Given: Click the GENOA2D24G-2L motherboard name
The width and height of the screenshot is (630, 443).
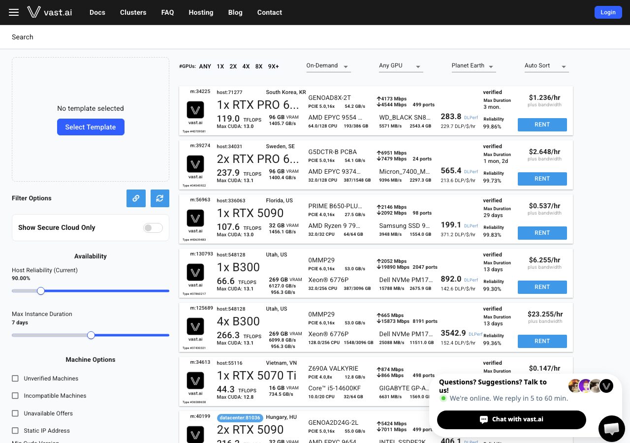Looking at the screenshot, I should click(333, 422).
